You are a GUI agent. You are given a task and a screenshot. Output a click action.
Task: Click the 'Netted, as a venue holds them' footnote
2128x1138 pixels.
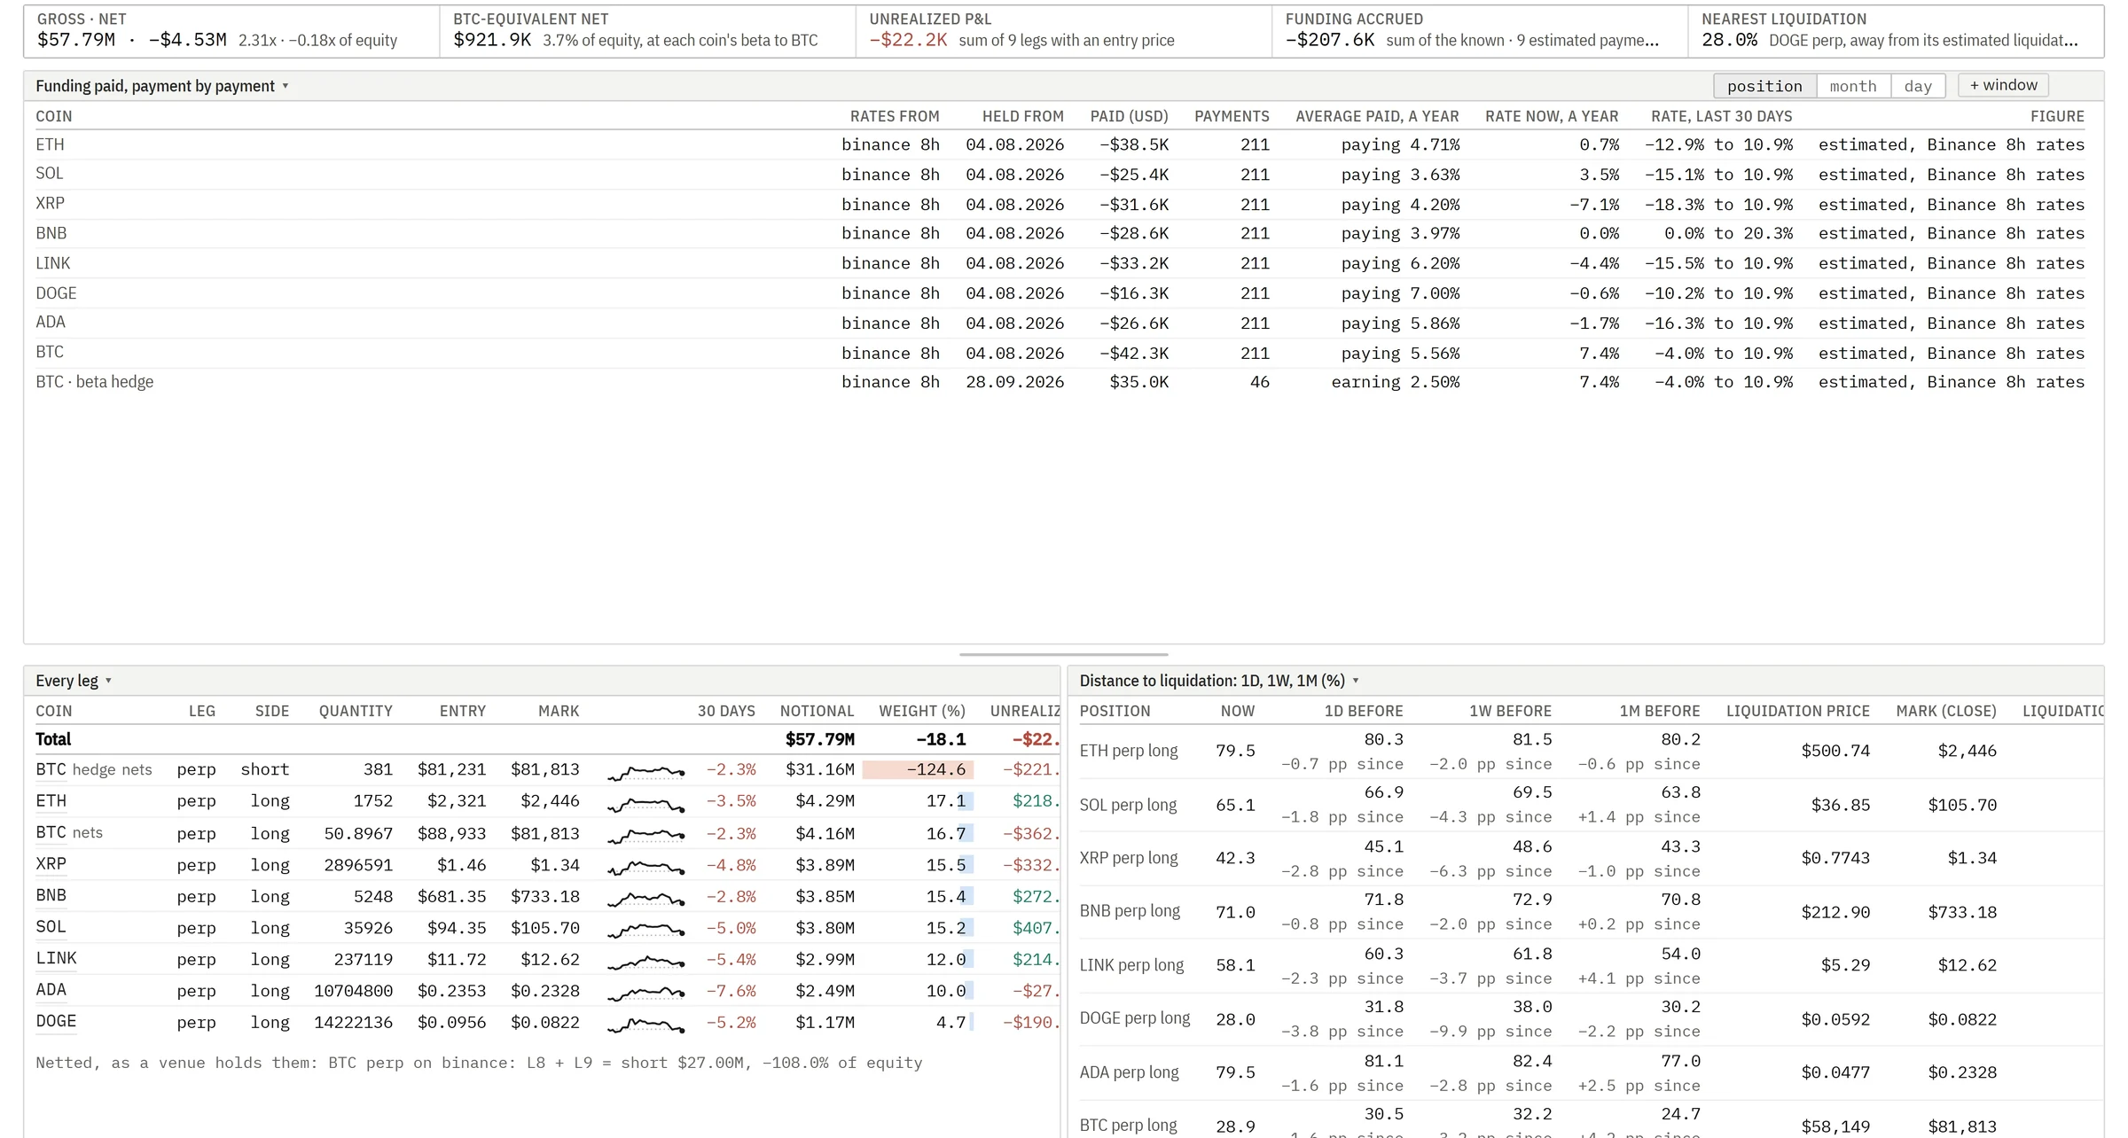(x=478, y=1063)
